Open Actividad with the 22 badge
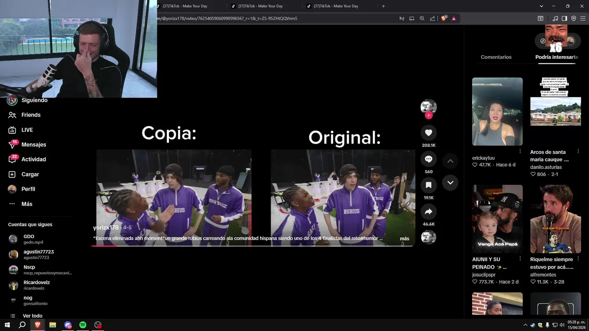The width and height of the screenshot is (589, 331). pyautogui.click(x=28, y=160)
